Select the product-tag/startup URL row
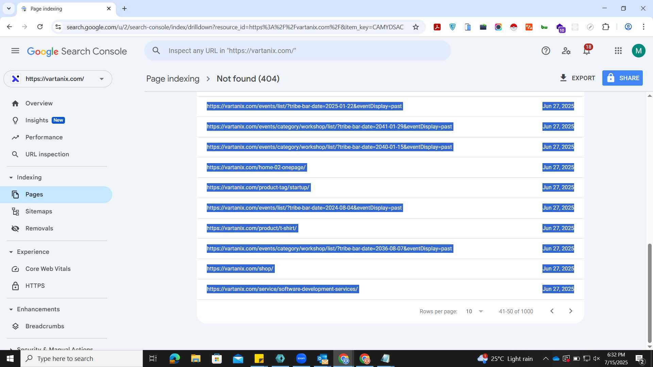This screenshot has height=367, width=653. [x=390, y=188]
